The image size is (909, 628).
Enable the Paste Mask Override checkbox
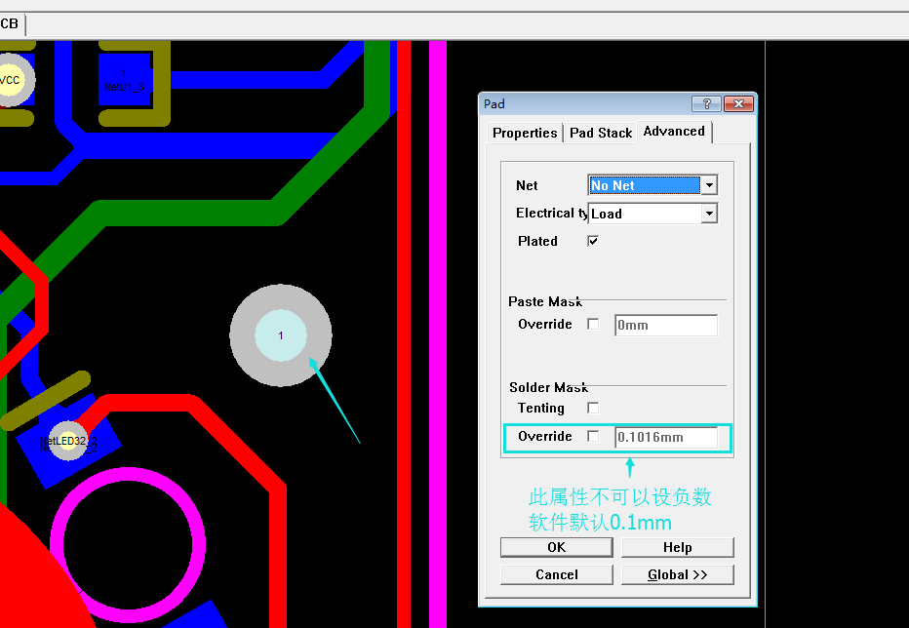593,324
